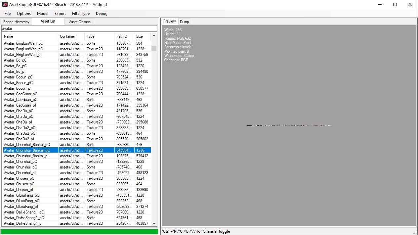418x235 pixels.
Task: Open the Filter Type menu
Action: pos(81,14)
